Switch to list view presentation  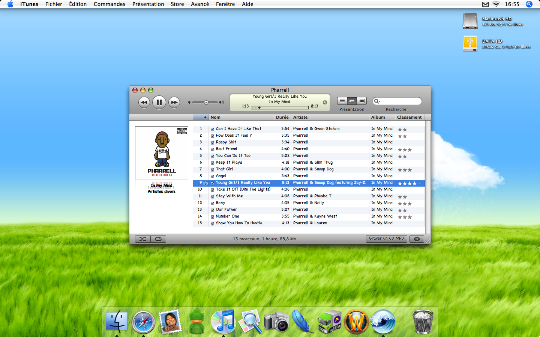point(342,101)
